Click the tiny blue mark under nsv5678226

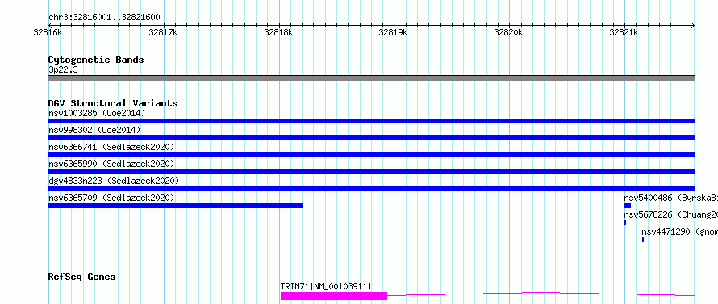click(x=625, y=223)
